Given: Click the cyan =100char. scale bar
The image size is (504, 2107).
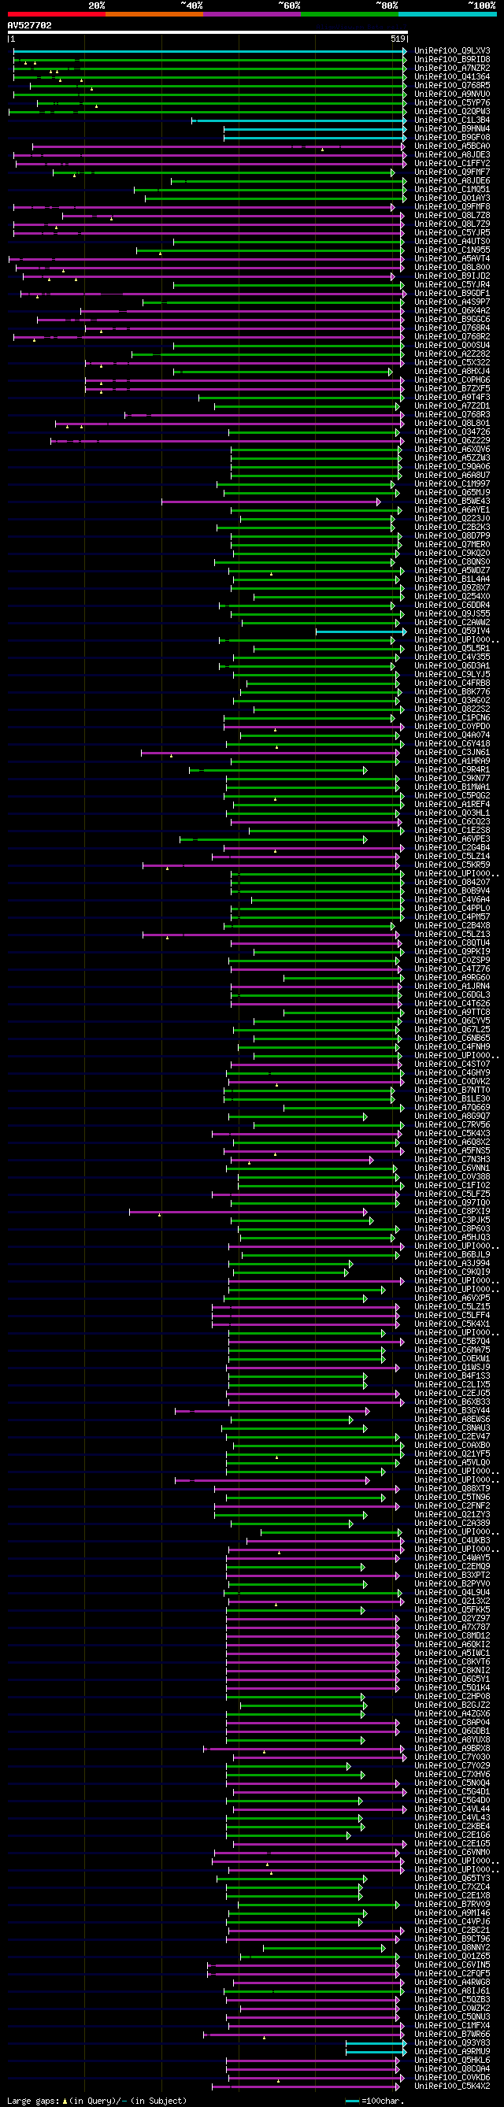Looking at the screenshot, I should click(x=352, y=2101).
